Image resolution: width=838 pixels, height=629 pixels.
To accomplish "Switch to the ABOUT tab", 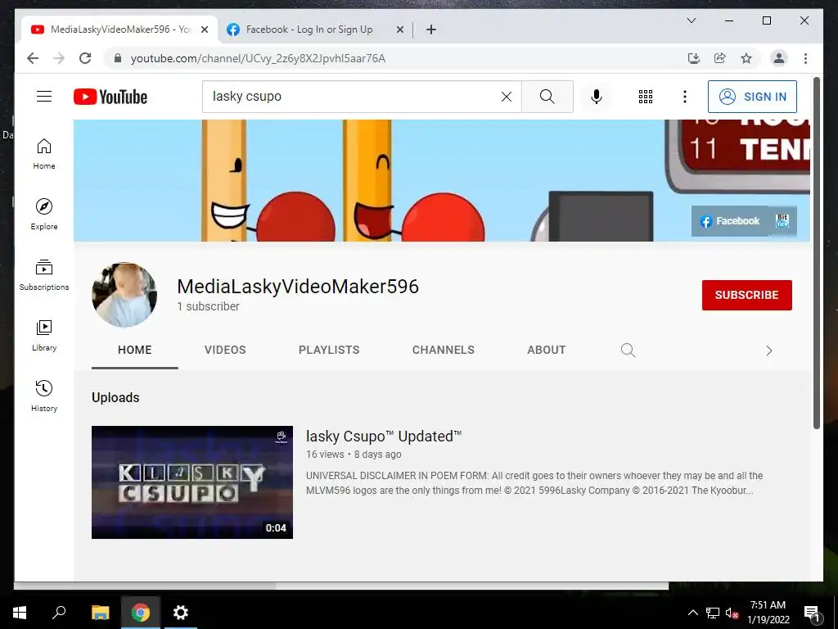I will (x=546, y=350).
